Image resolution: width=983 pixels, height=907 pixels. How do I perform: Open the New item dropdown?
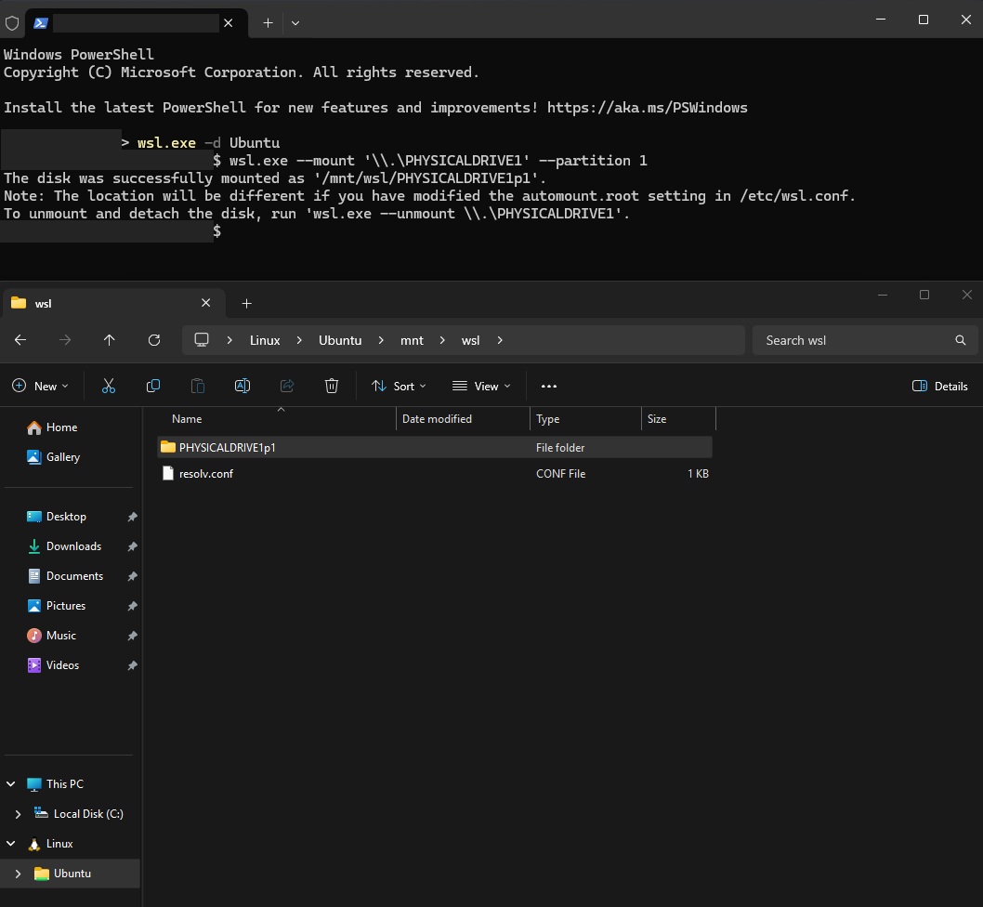click(x=40, y=386)
